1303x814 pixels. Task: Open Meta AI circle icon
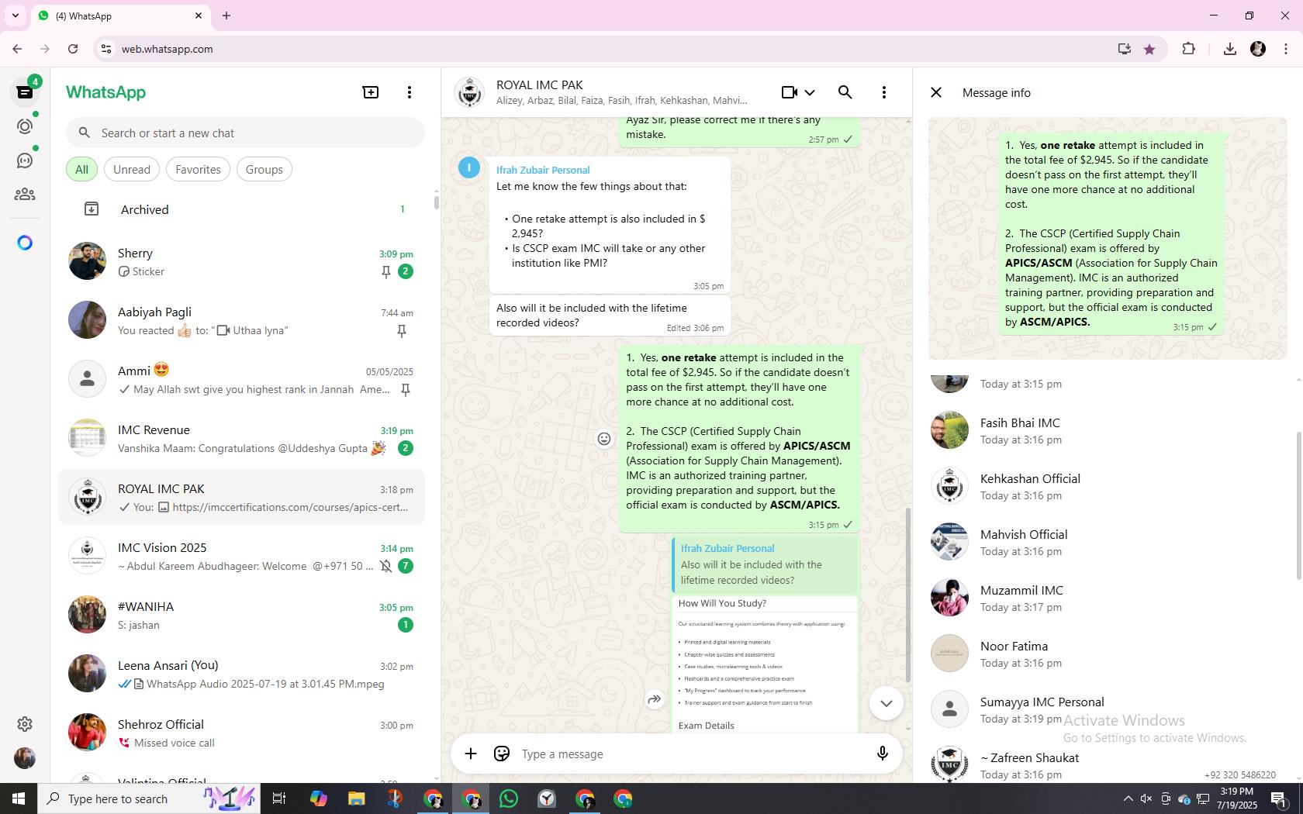25,243
